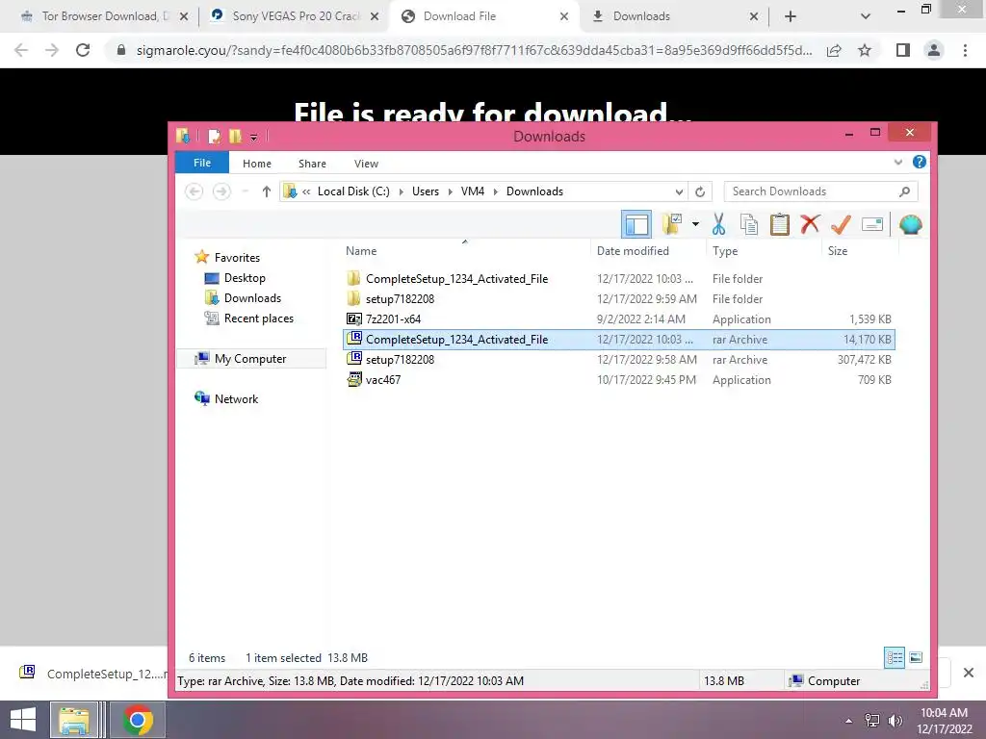This screenshot has height=739, width=986.
Task: Click the red X Delete icon
Action: pyautogui.click(x=810, y=223)
